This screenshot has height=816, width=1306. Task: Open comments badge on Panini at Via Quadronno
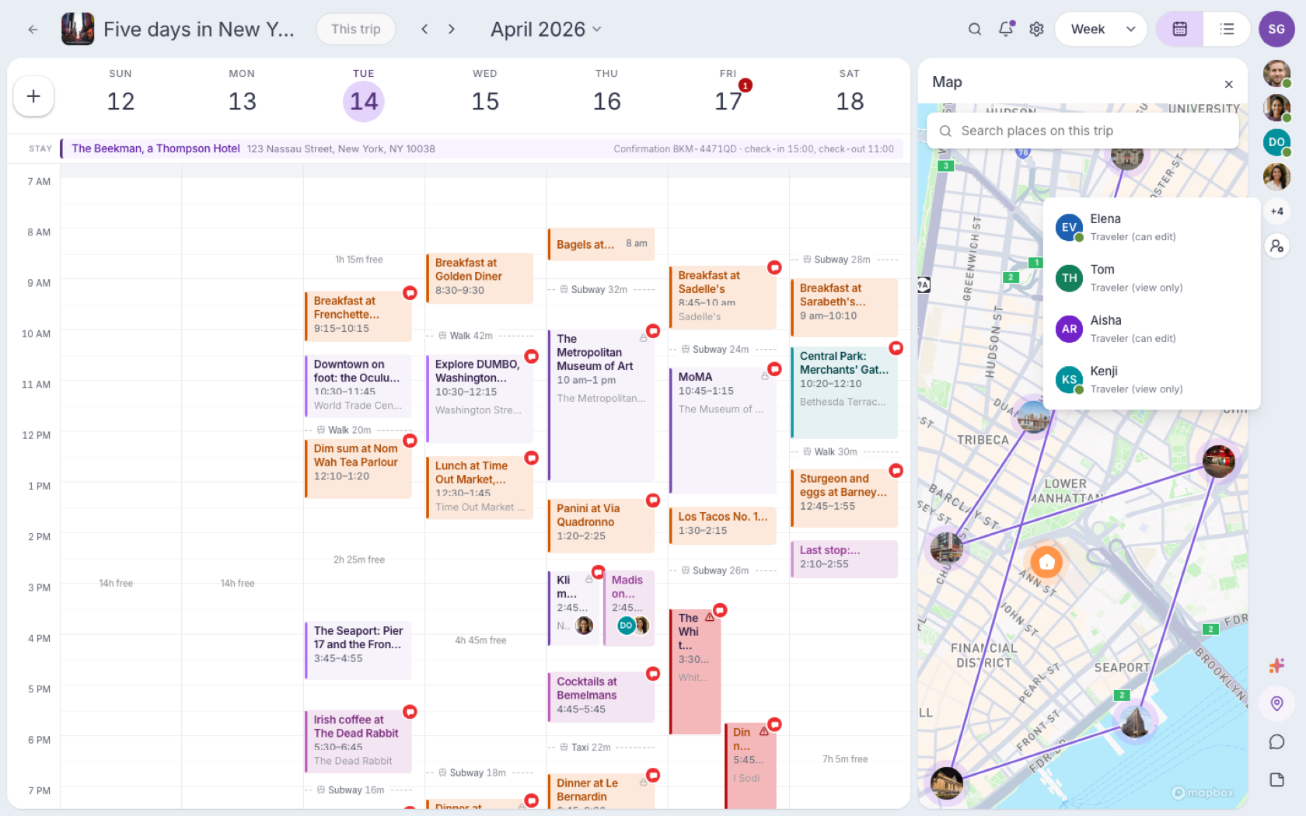tap(653, 500)
